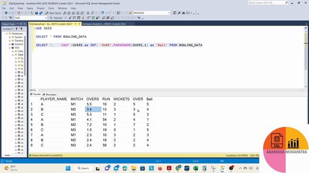Click the Execute query button

[56, 18]
